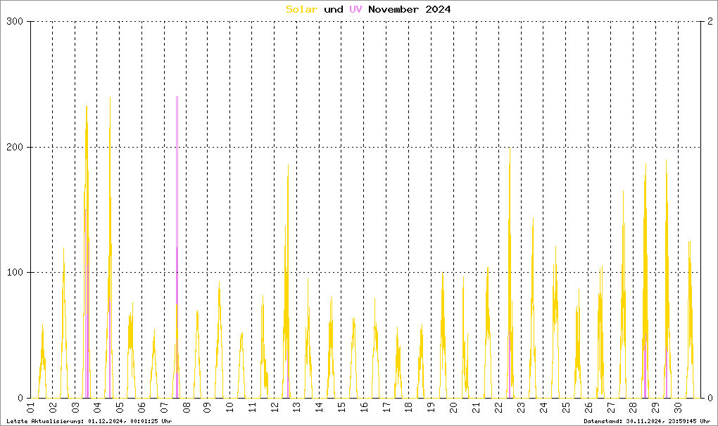Select day 01 on the x-axis
Image resolution: width=718 pixels, height=426 pixels.
[x=30, y=408]
